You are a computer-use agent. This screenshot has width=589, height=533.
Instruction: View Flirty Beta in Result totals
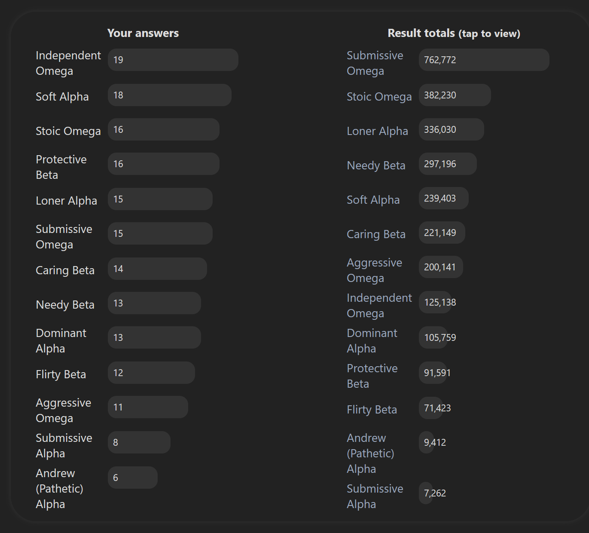point(372,410)
